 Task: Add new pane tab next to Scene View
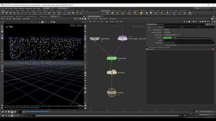pyautogui.click(x=61, y=16)
